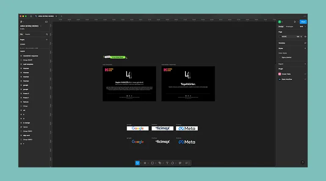
Task: Switch to the Prototype tab
Action: pyautogui.click(x=290, y=27)
